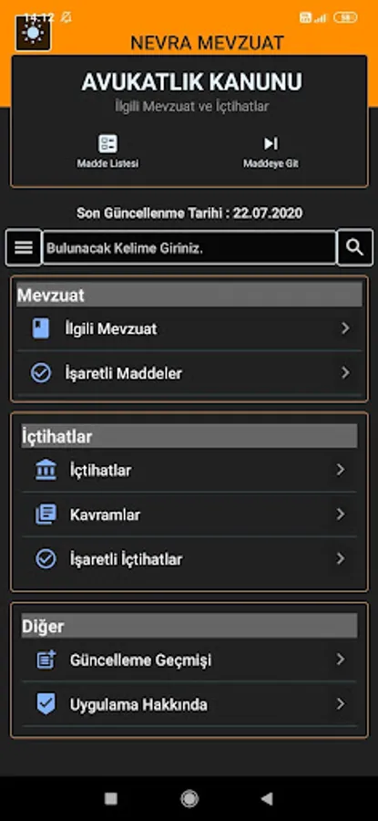Tap the Uygulama Hakkında shield icon

[46, 704]
